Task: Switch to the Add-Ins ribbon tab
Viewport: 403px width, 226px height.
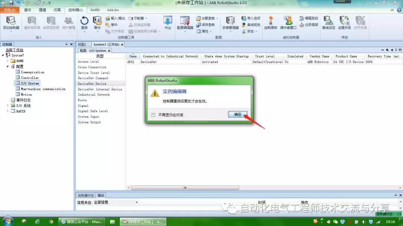Action: (113, 10)
